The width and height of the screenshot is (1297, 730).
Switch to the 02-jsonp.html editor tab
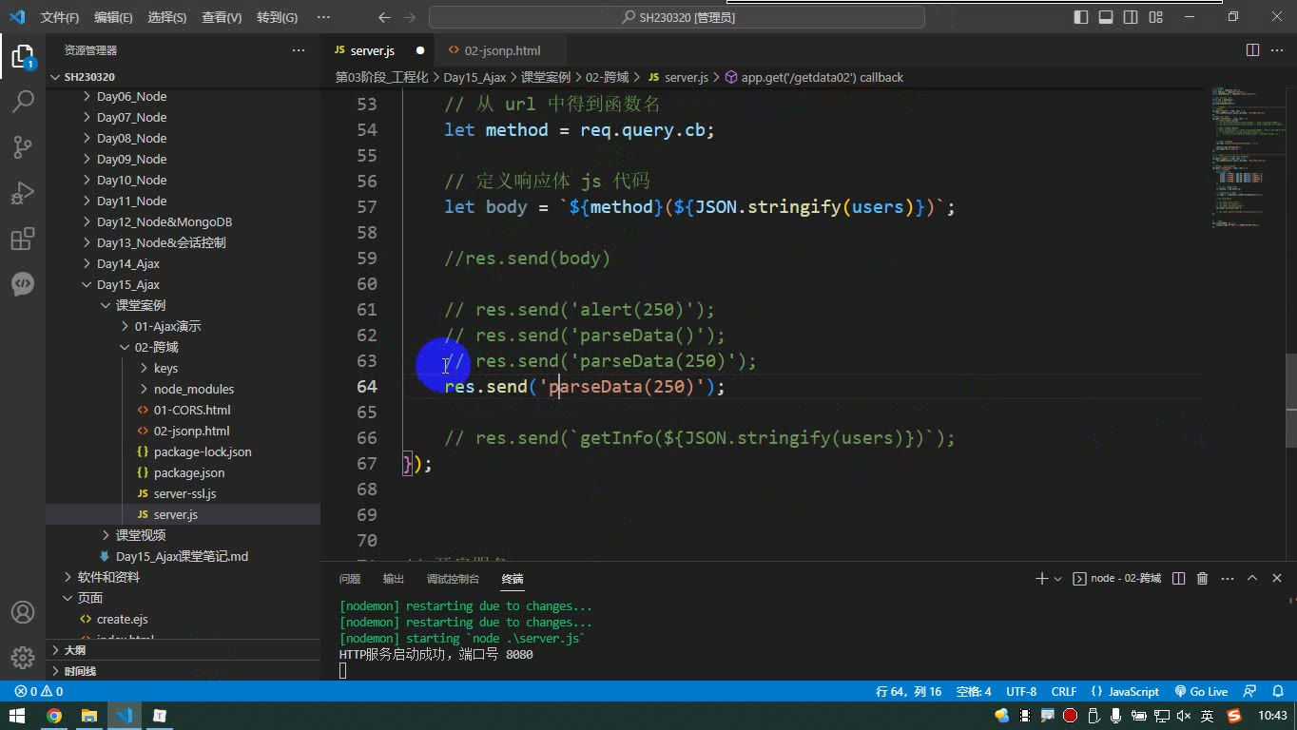[501, 50]
